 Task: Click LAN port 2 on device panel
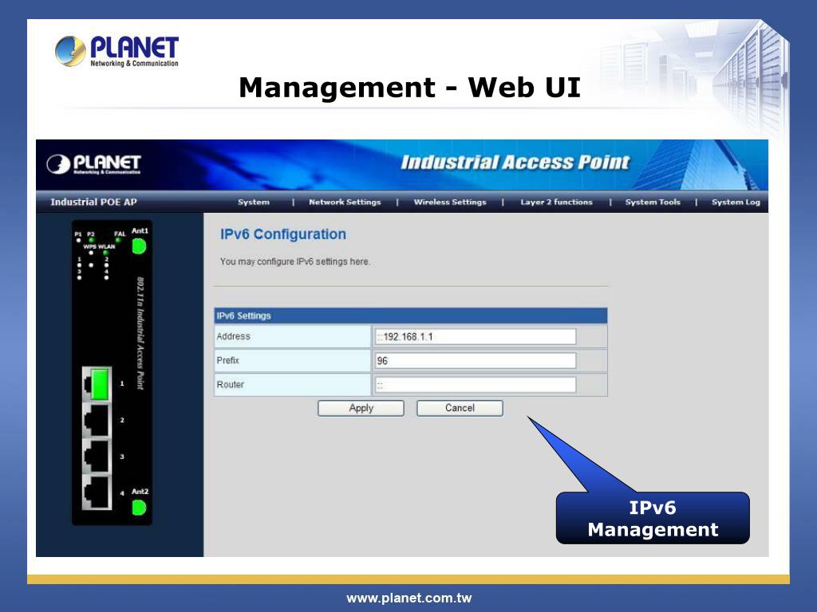point(97,420)
